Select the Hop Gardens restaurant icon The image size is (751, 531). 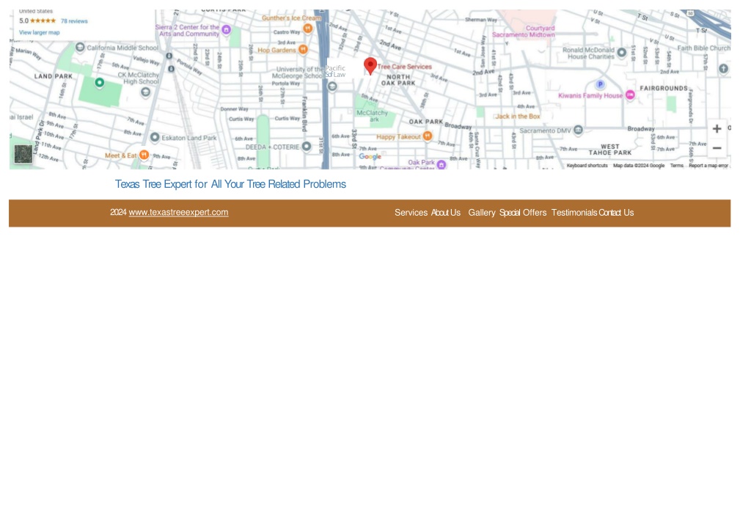tap(303, 49)
